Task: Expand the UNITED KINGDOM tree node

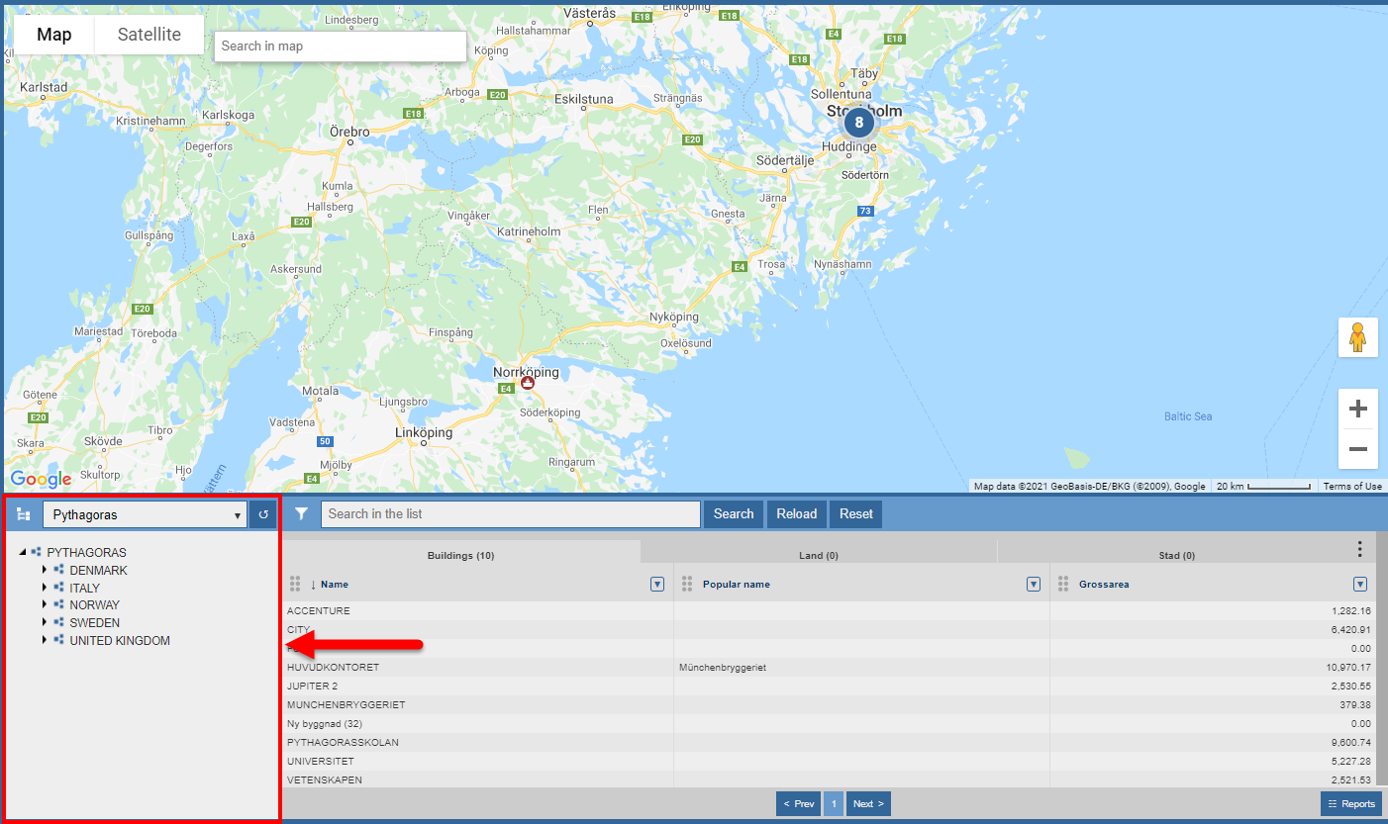Action: [x=45, y=641]
